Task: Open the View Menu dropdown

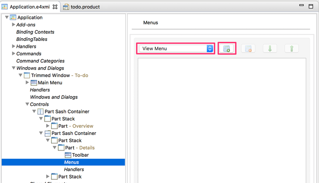Action: click(176, 49)
